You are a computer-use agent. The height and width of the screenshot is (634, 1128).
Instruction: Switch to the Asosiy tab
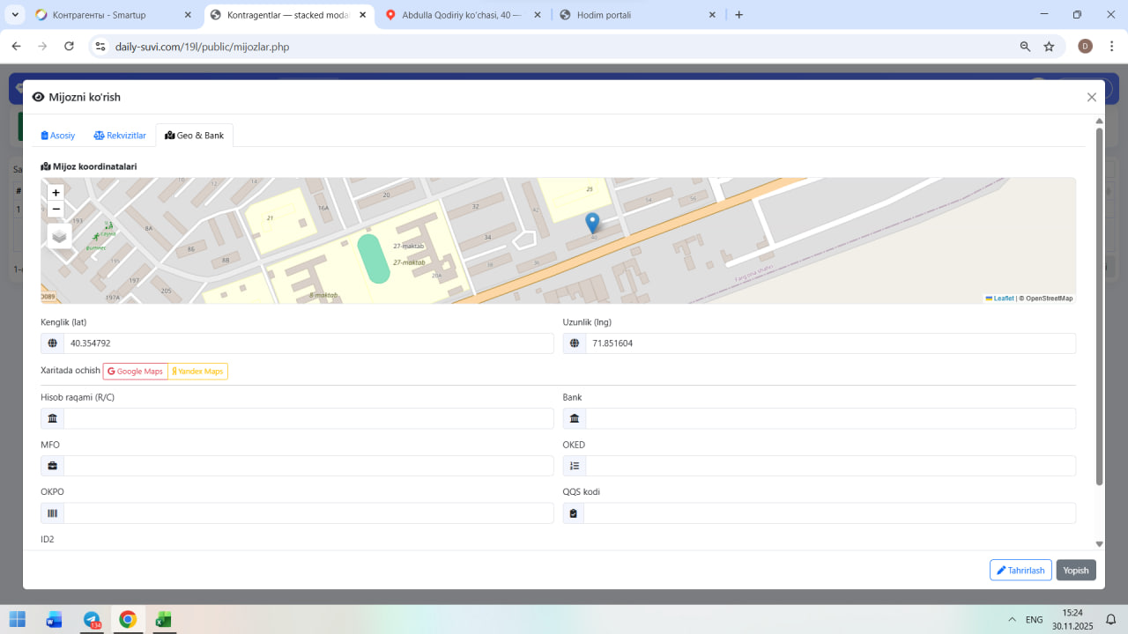(x=58, y=136)
